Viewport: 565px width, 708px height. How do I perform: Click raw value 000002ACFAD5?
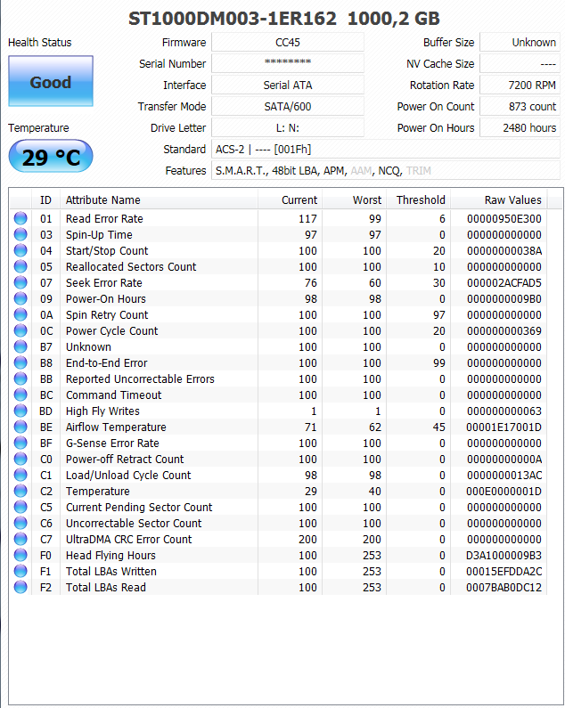pos(504,282)
